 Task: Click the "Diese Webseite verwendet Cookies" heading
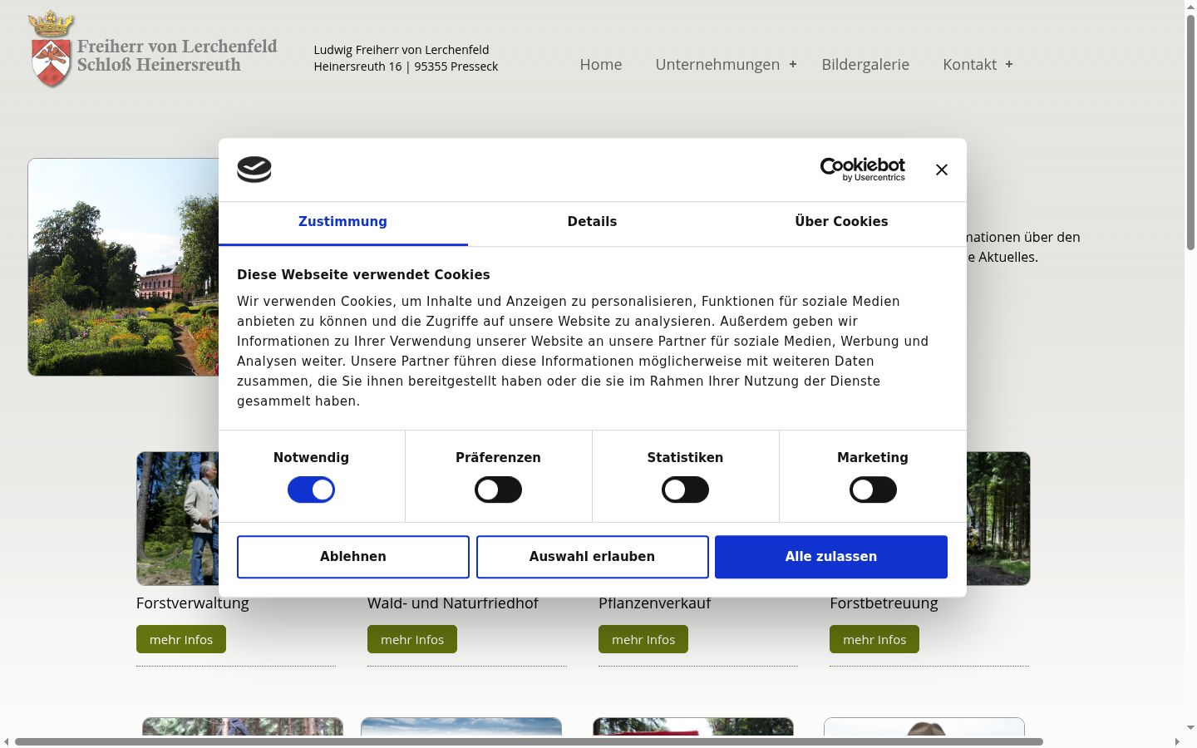click(363, 275)
